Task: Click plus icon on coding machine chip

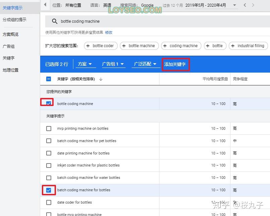Action: point(165,46)
